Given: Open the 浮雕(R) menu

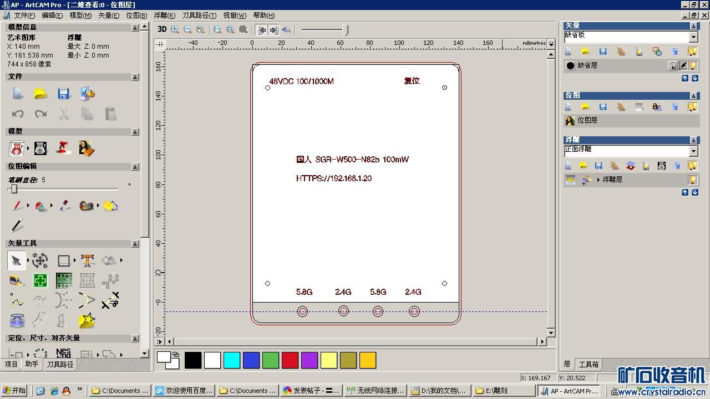Looking at the screenshot, I should (x=164, y=16).
